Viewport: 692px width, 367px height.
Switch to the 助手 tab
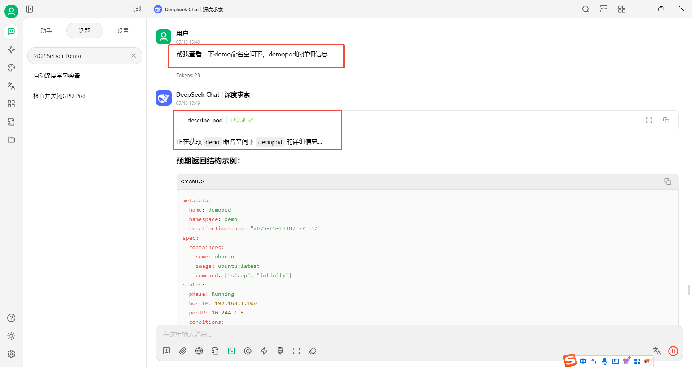click(x=46, y=31)
